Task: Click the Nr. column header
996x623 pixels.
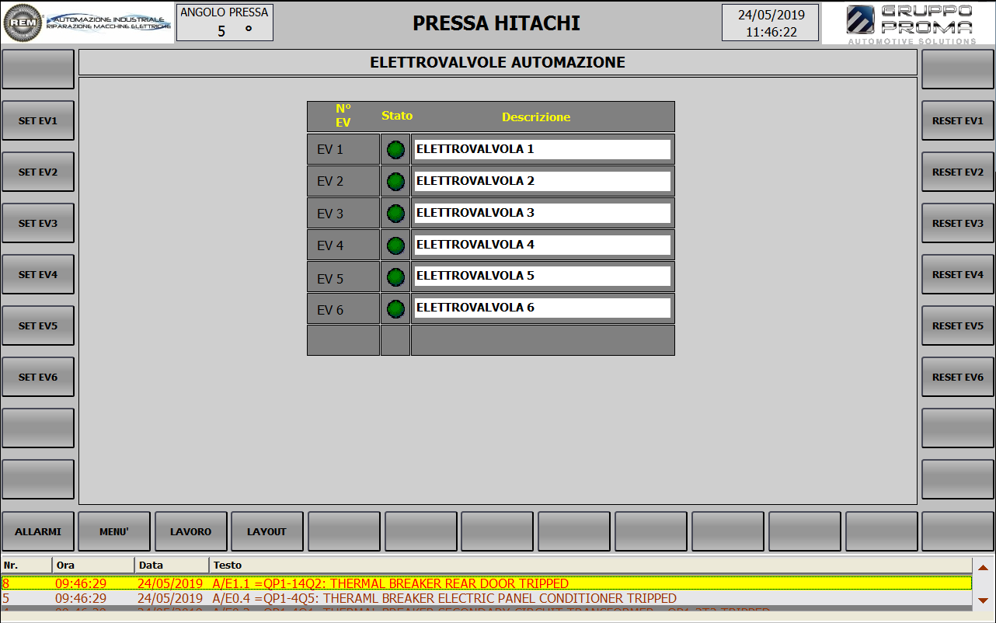Action: coord(26,565)
